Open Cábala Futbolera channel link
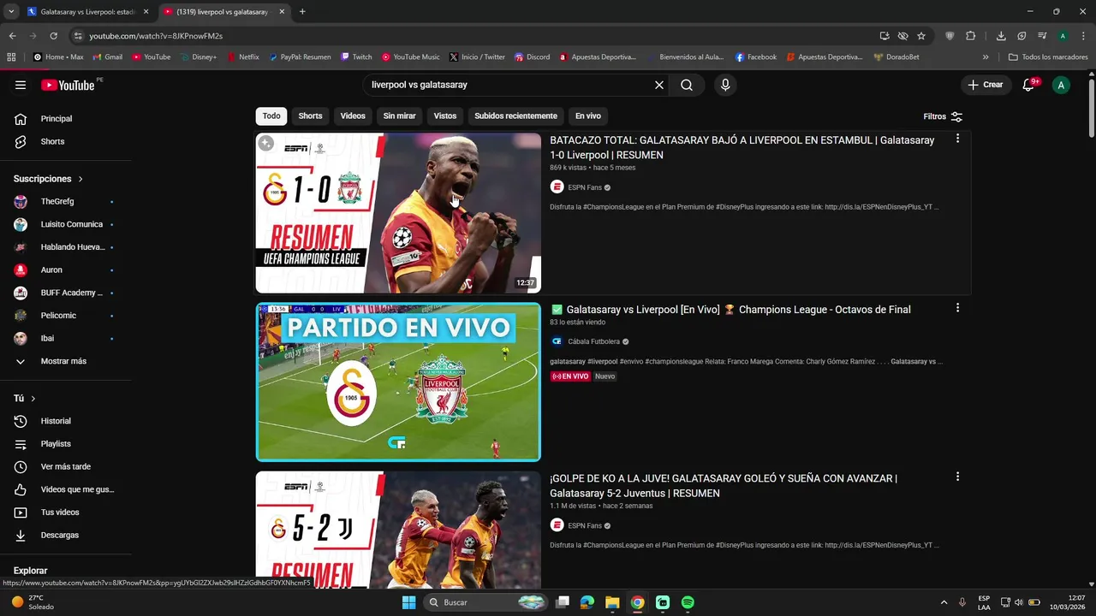Image resolution: width=1096 pixels, height=616 pixels. coord(593,341)
